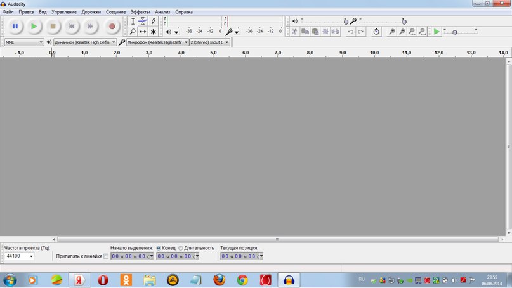The image size is (512, 288).
Task: Select the Zoom magnifier tool
Action: coord(133,32)
